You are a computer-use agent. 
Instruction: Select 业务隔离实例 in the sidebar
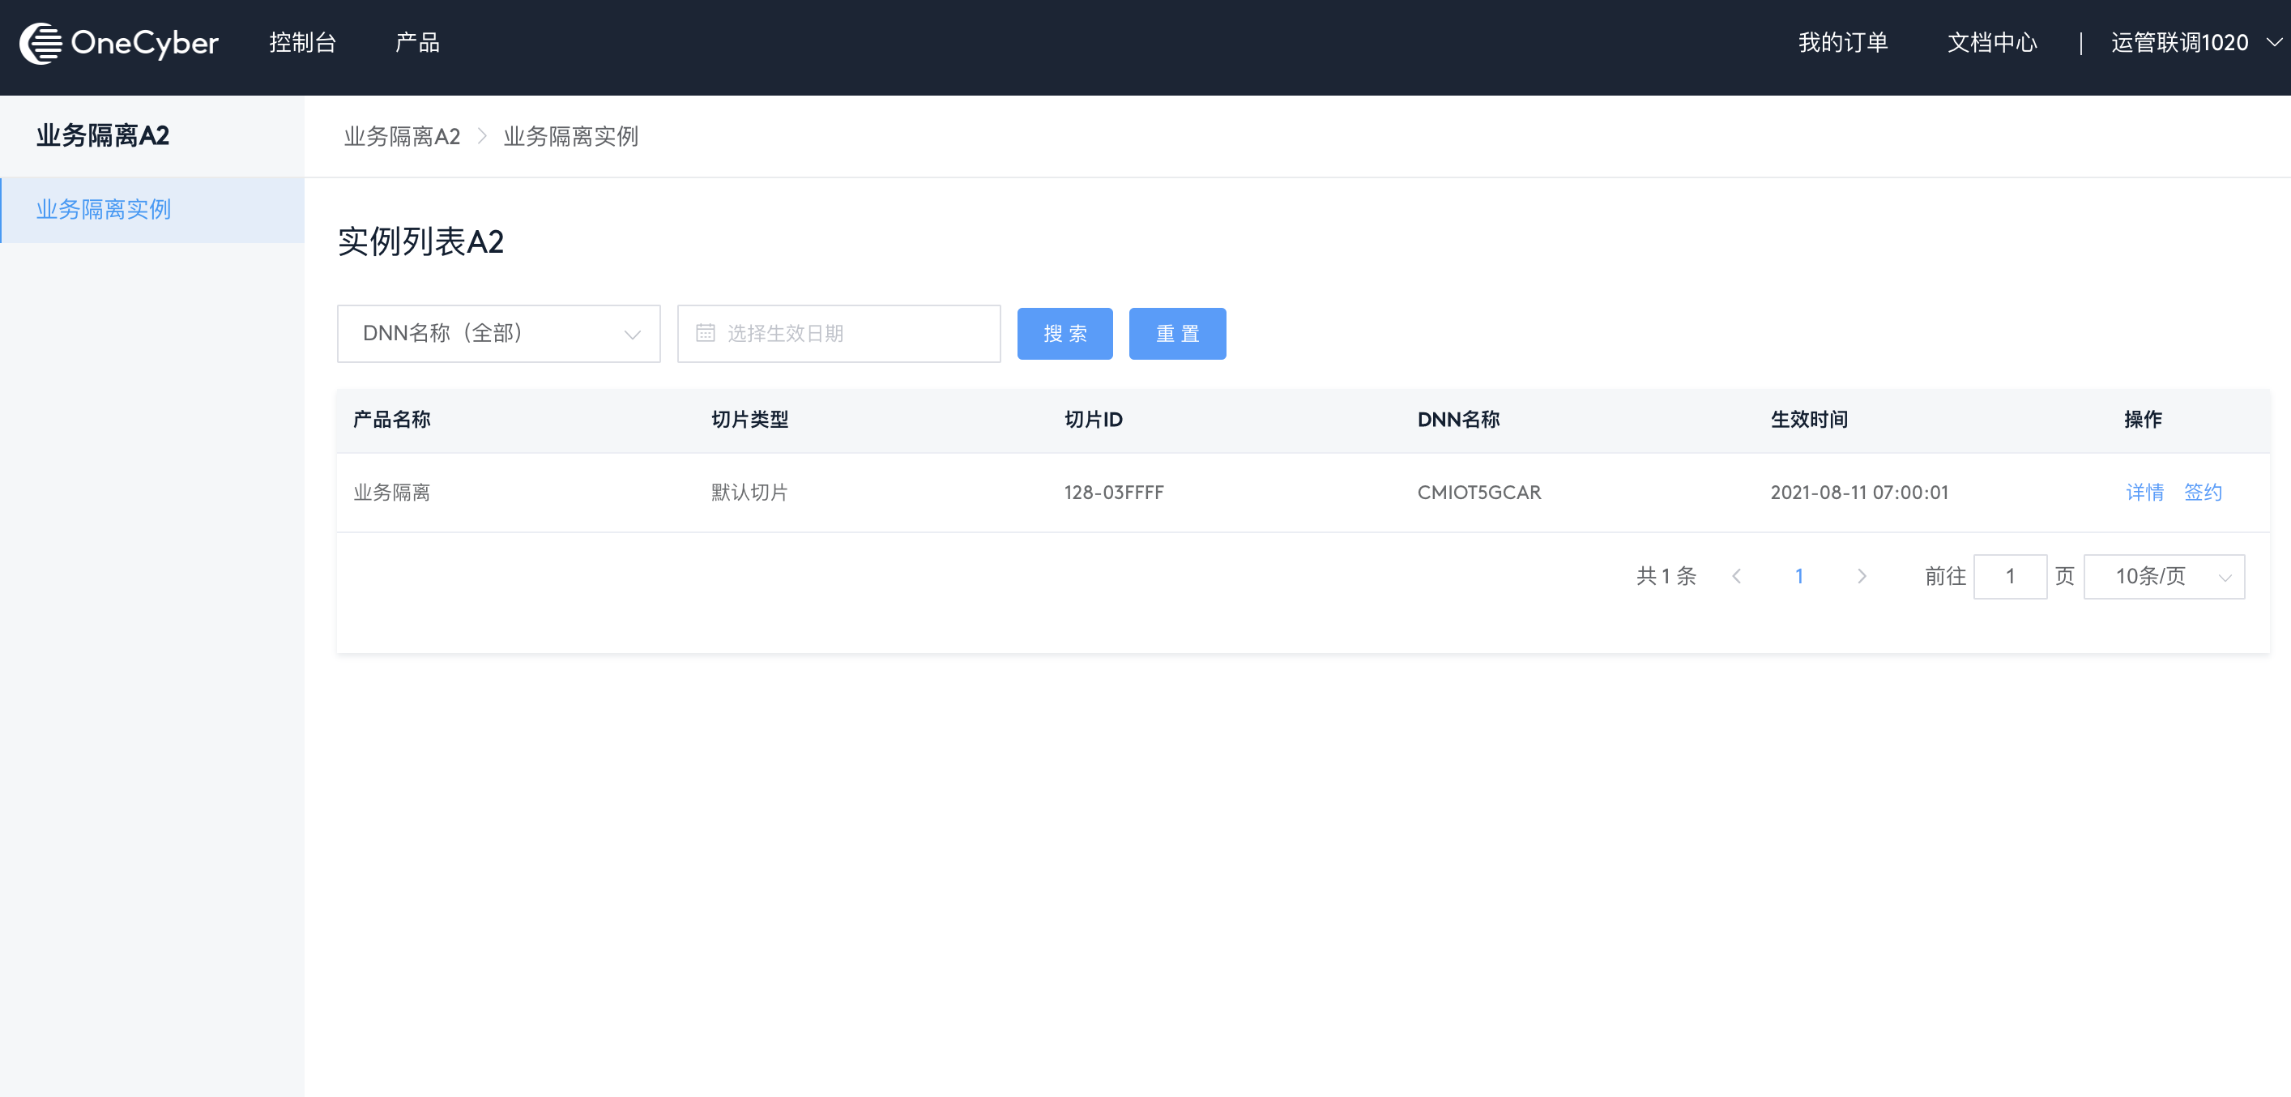pyautogui.click(x=104, y=209)
